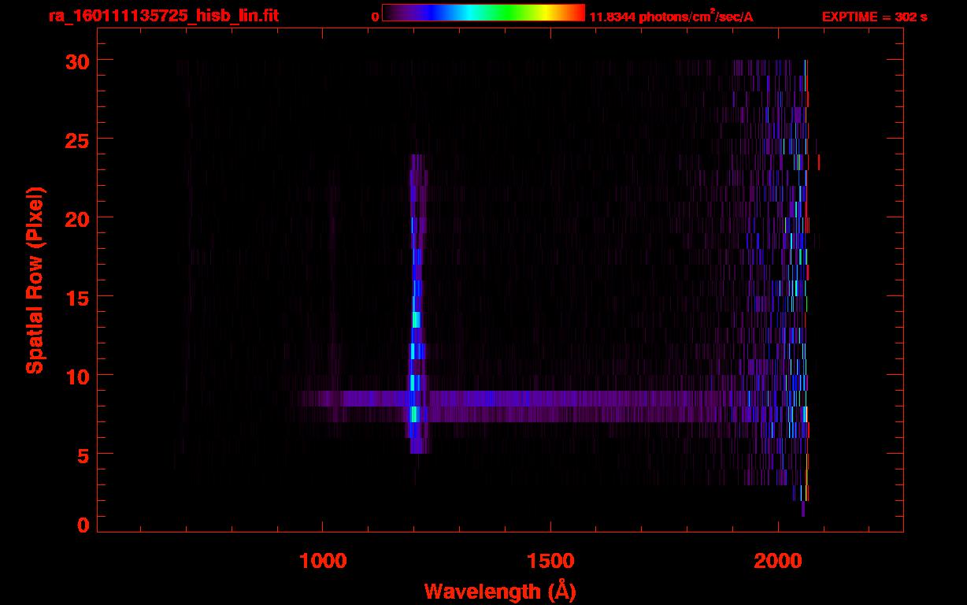Click the colorbar minimum label 0

click(x=376, y=17)
